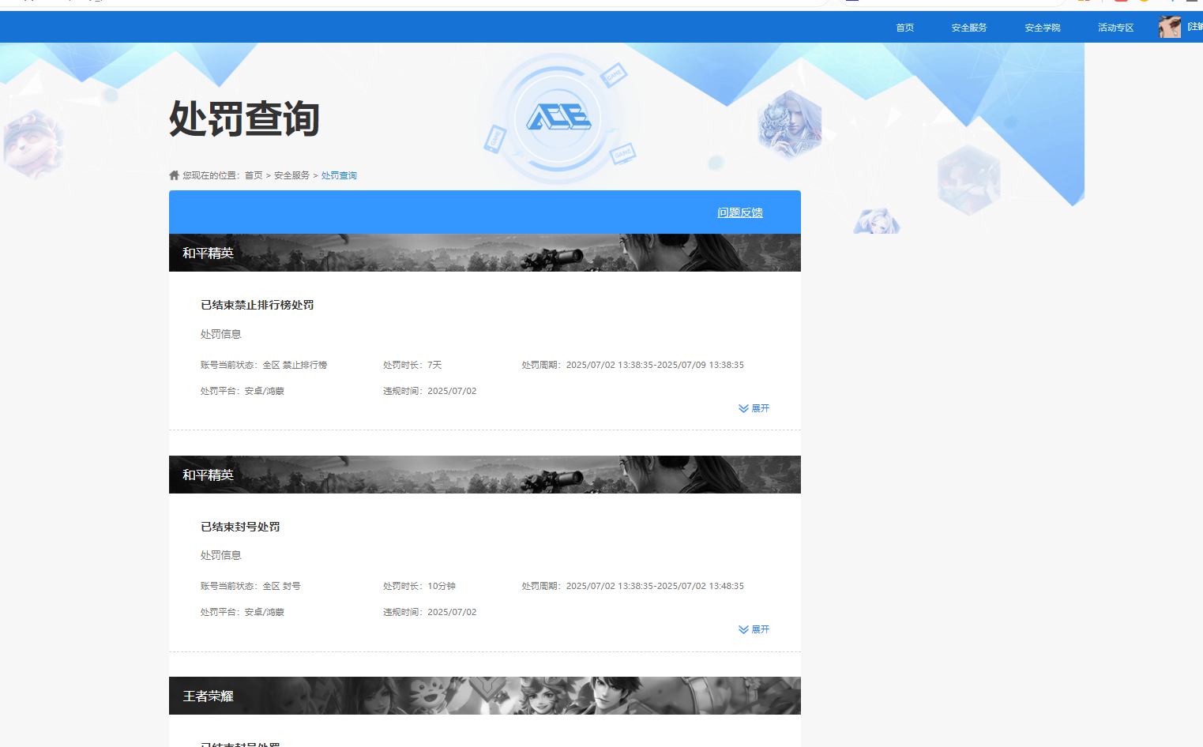
Task: Click the 注销 logout link
Action: [1195, 27]
